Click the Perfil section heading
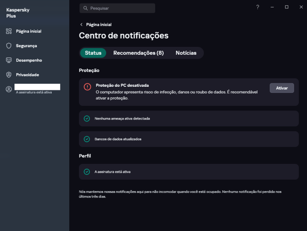307x231 pixels. (85, 156)
